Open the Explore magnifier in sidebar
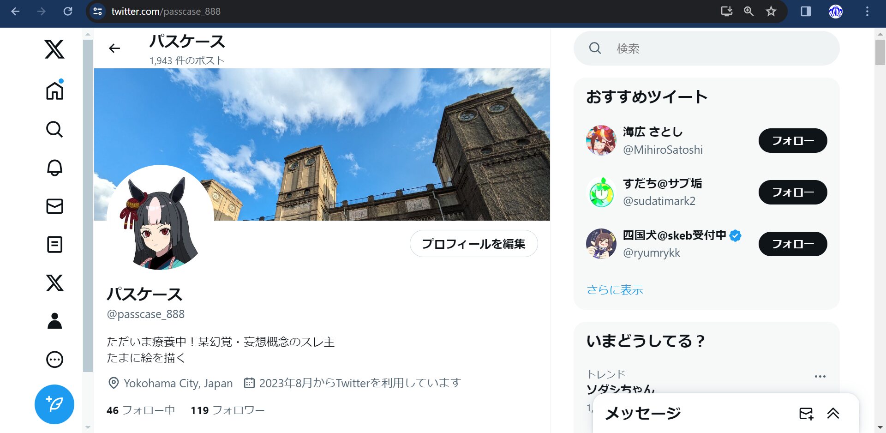Viewport: 886px width, 433px height. click(54, 129)
